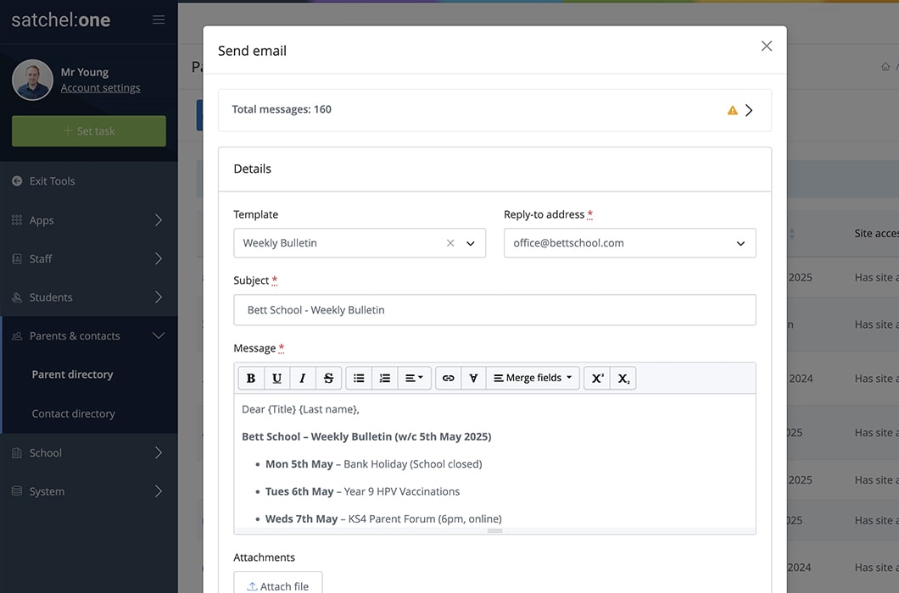Expand the Apps sidebar menu
Viewport: 899px width, 593px height.
pyautogui.click(x=89, y=220)
